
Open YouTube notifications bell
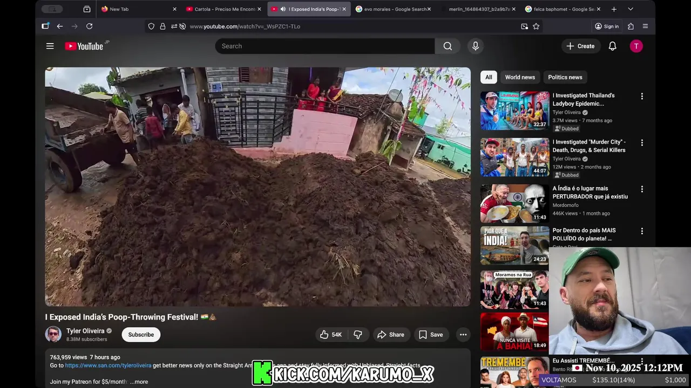click(x=612, y=46)
